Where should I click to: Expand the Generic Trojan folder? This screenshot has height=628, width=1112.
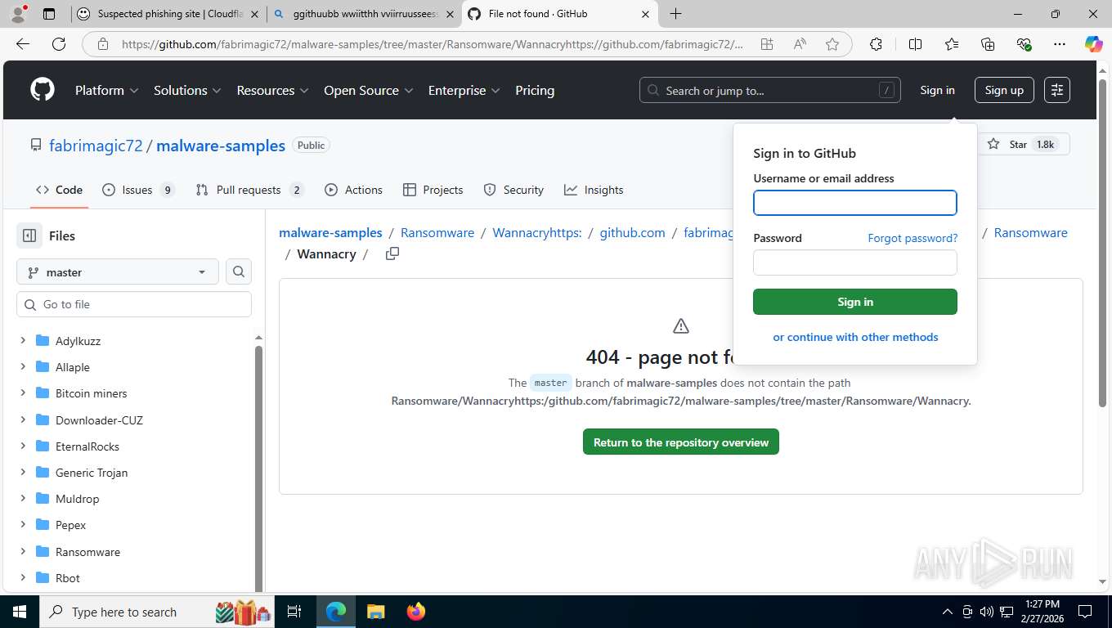coord(23,472)
